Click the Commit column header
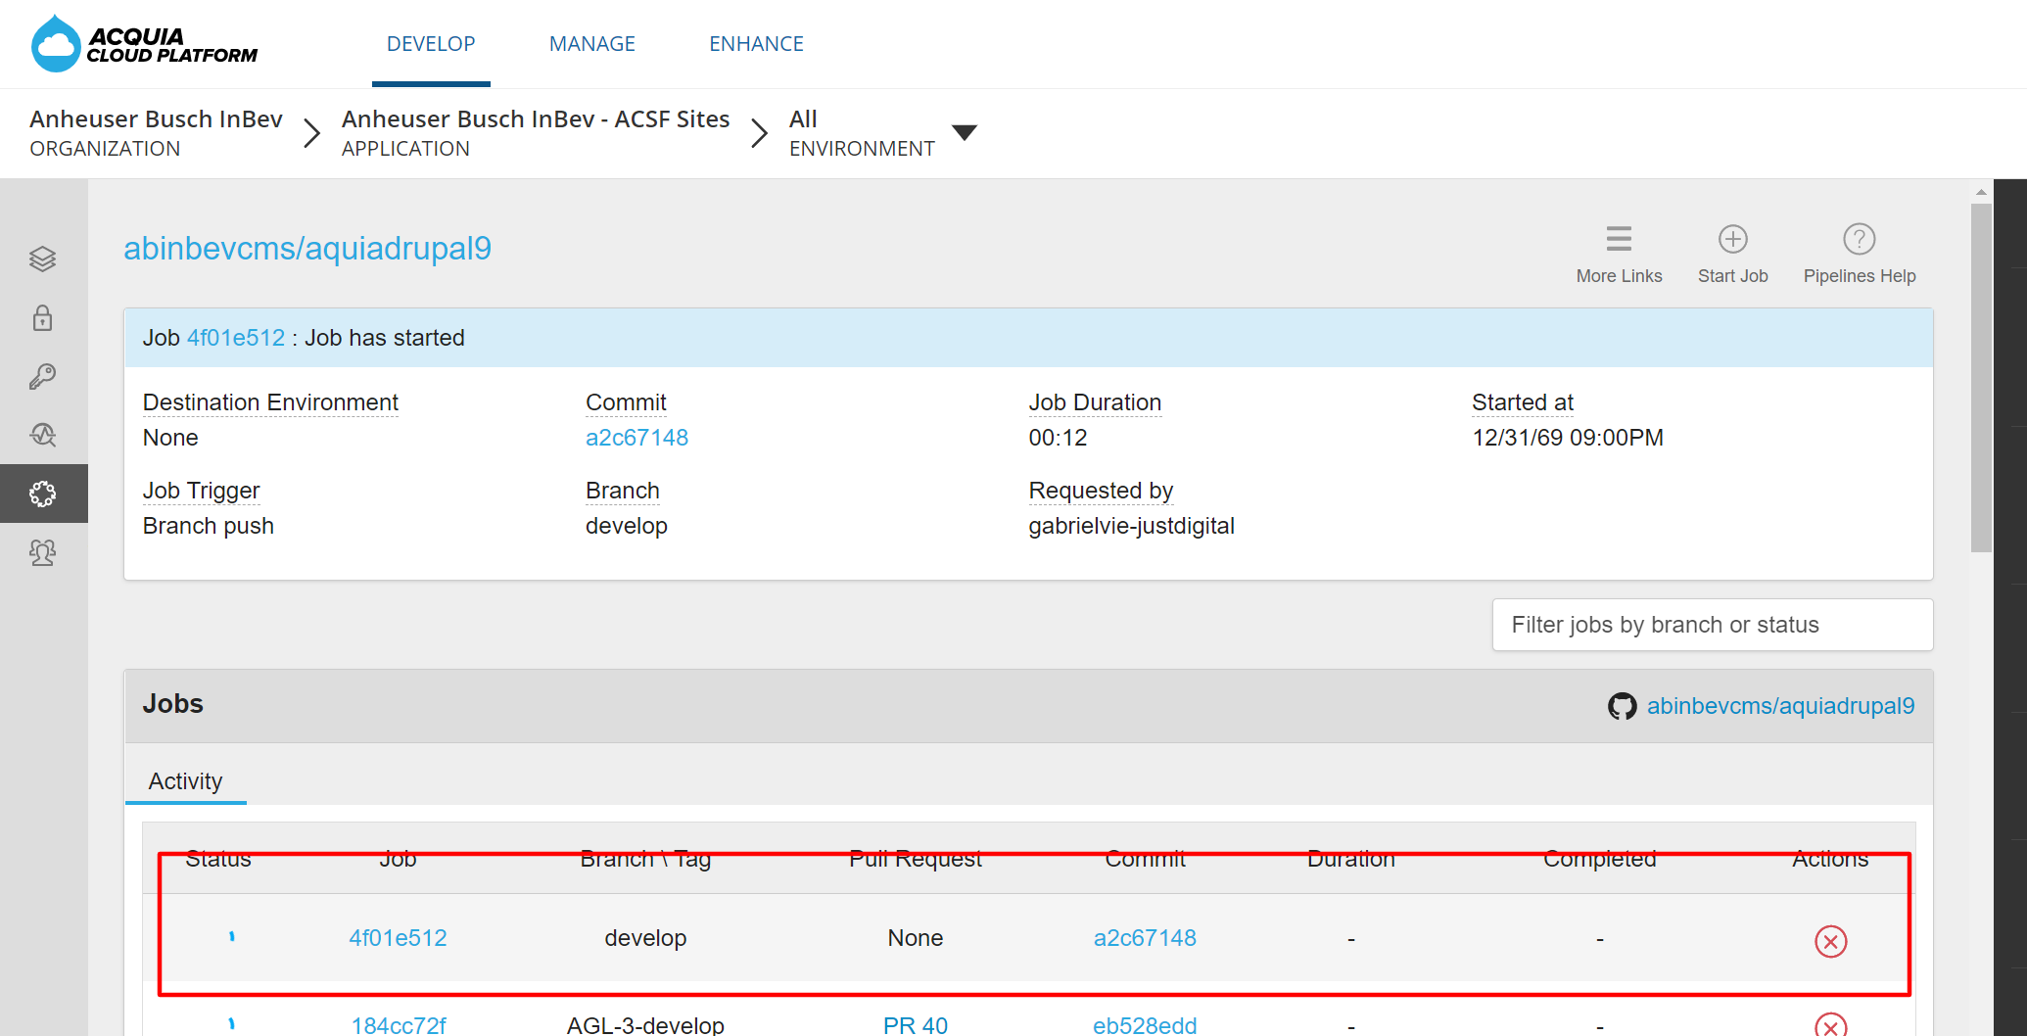2027x1036 pixels. [1145, 859]
